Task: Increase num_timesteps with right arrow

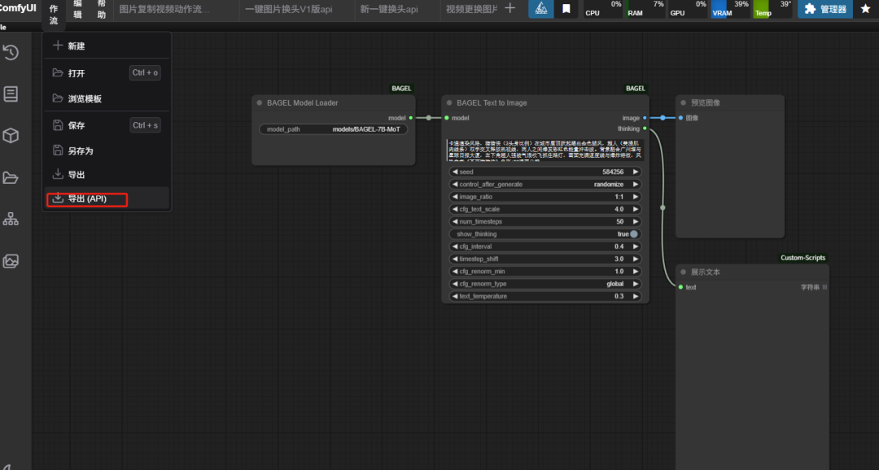Action: pyautogui.click(x=636, y=222)
